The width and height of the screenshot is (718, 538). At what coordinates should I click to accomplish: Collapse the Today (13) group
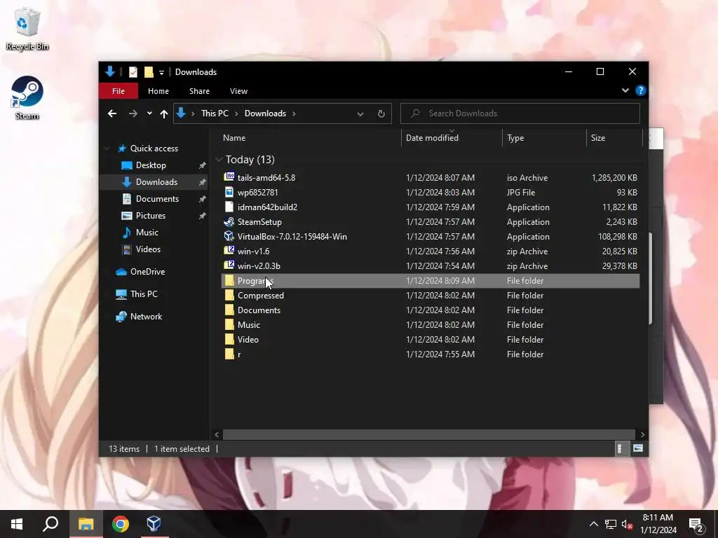coord(219,159)
